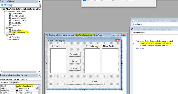Collapse the Forms folder
The width and height of the screenshot is (178, 94).
[x=5, y=28]
